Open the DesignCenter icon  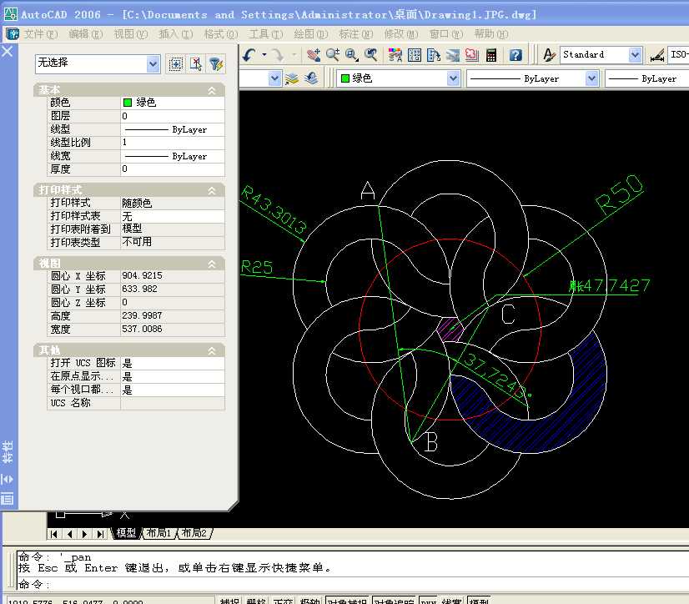[415, 55]
